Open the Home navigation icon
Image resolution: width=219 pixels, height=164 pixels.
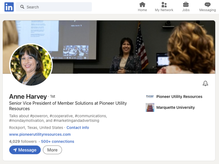tap(142, 5)
